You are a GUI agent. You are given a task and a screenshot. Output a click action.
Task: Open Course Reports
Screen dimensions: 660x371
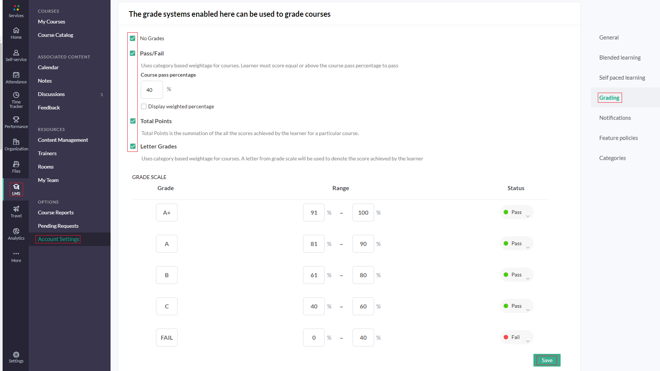tap(55, 212)
